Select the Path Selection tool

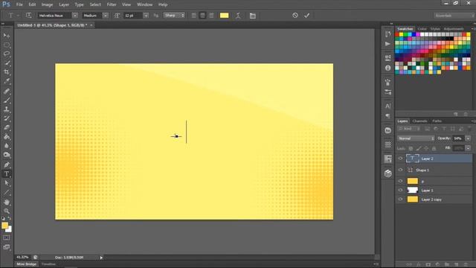[x=7, y=183]
